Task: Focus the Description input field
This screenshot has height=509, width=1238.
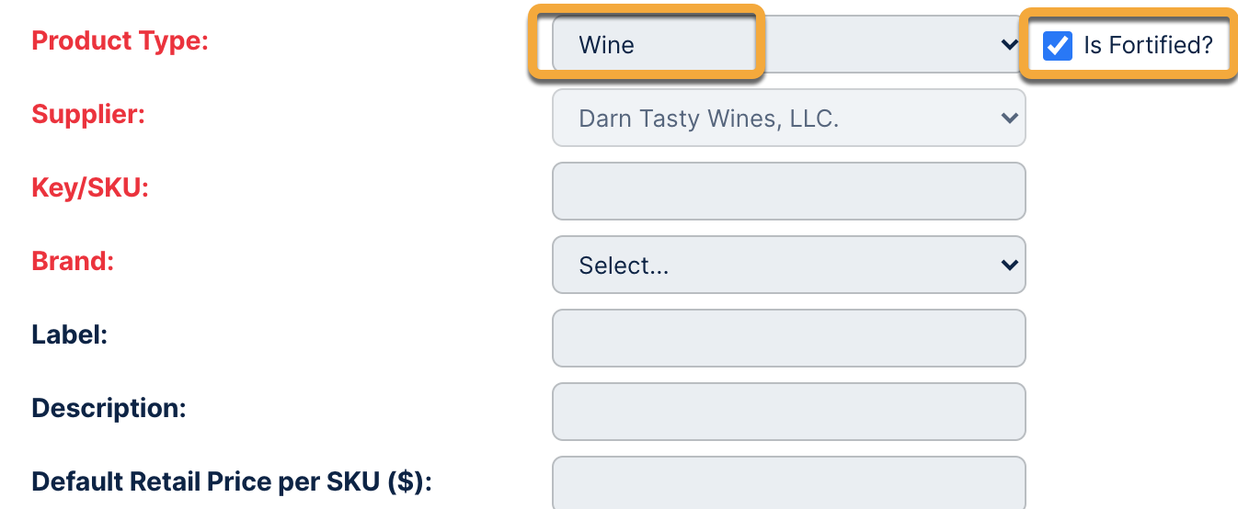Action: (x=788, y=412)
